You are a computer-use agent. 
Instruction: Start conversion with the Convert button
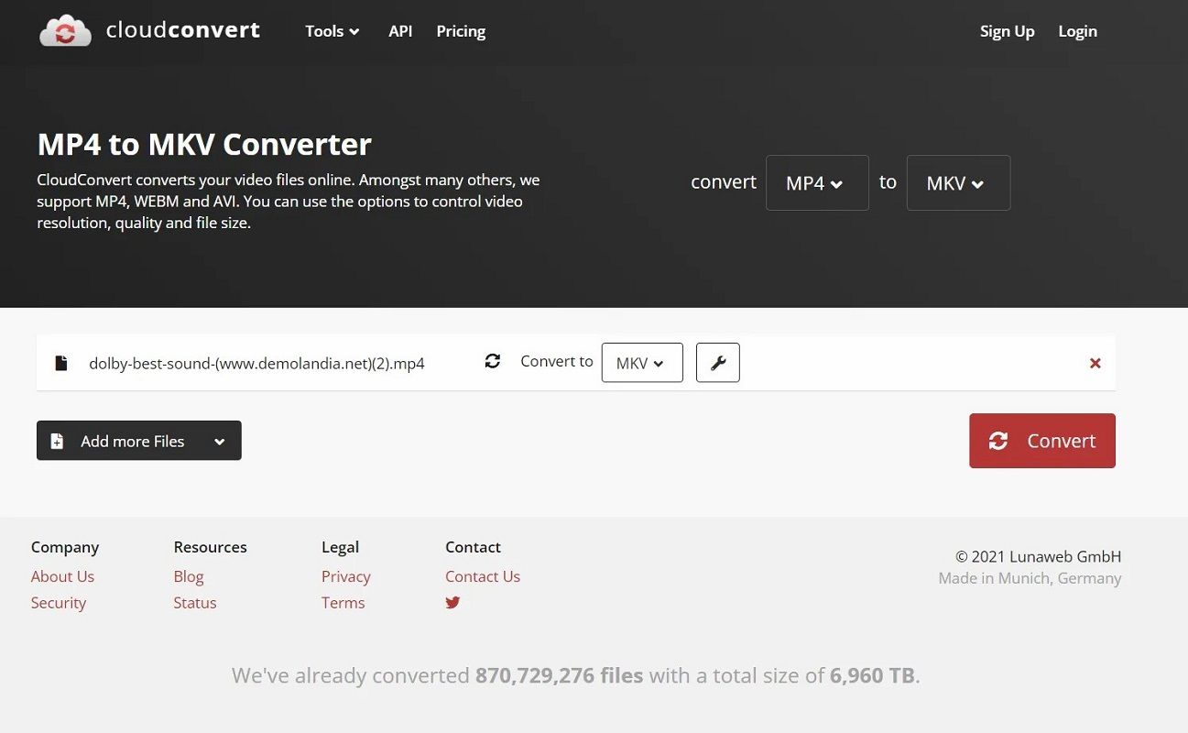[1041, 441]
